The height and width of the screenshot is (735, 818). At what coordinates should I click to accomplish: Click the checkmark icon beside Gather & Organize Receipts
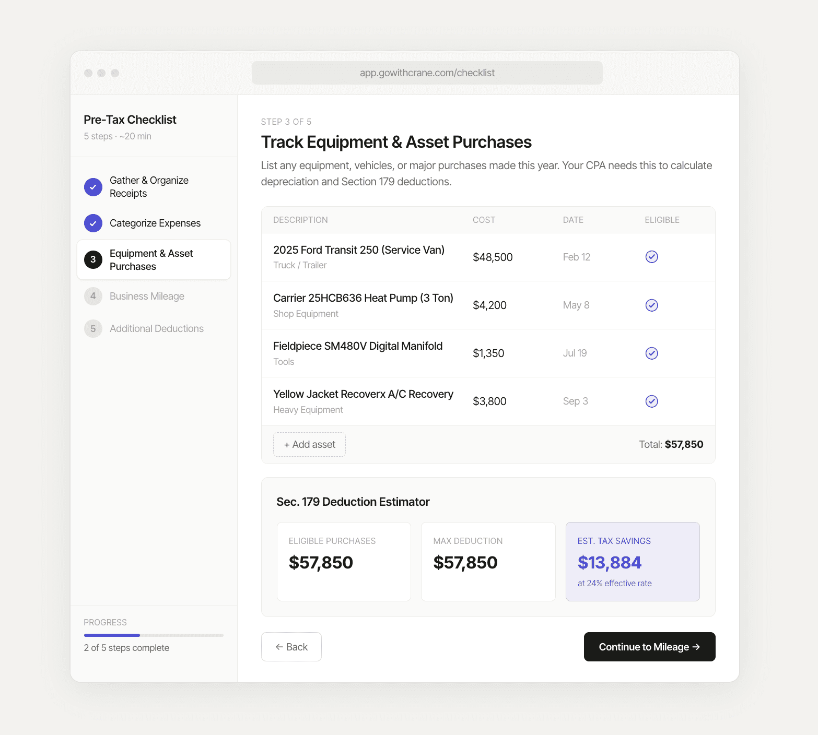[x=93, y=187]
